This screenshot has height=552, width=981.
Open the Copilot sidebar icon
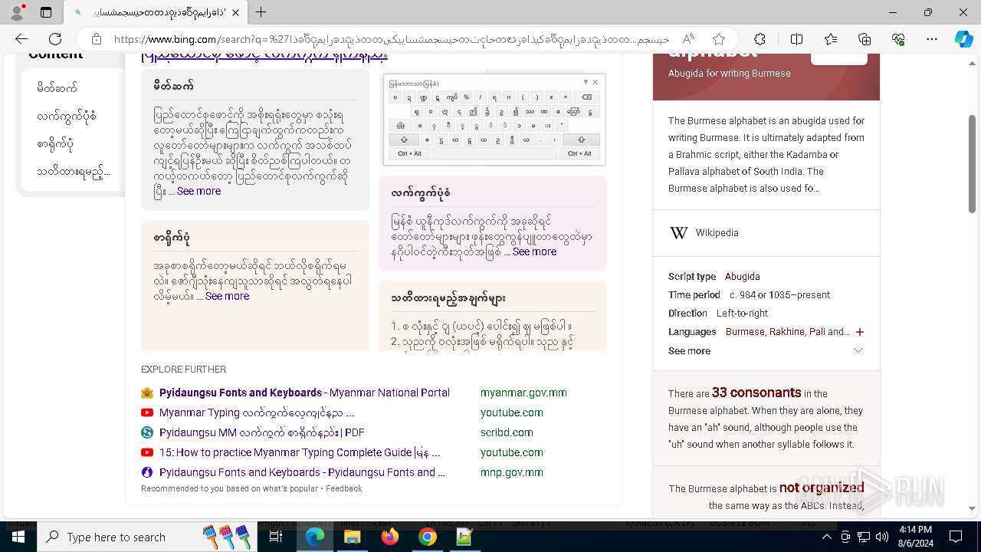(963, 39)
